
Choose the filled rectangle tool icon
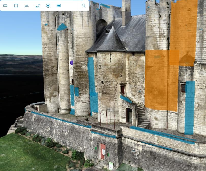tap(59, 6)
